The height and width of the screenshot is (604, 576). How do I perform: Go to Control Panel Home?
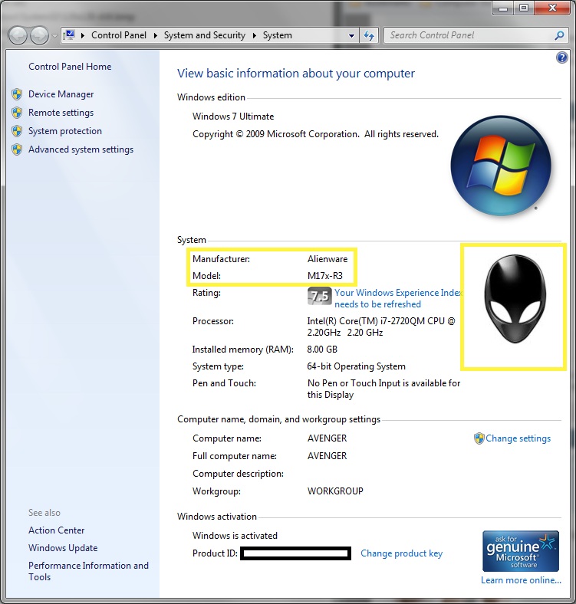[70, 67]
